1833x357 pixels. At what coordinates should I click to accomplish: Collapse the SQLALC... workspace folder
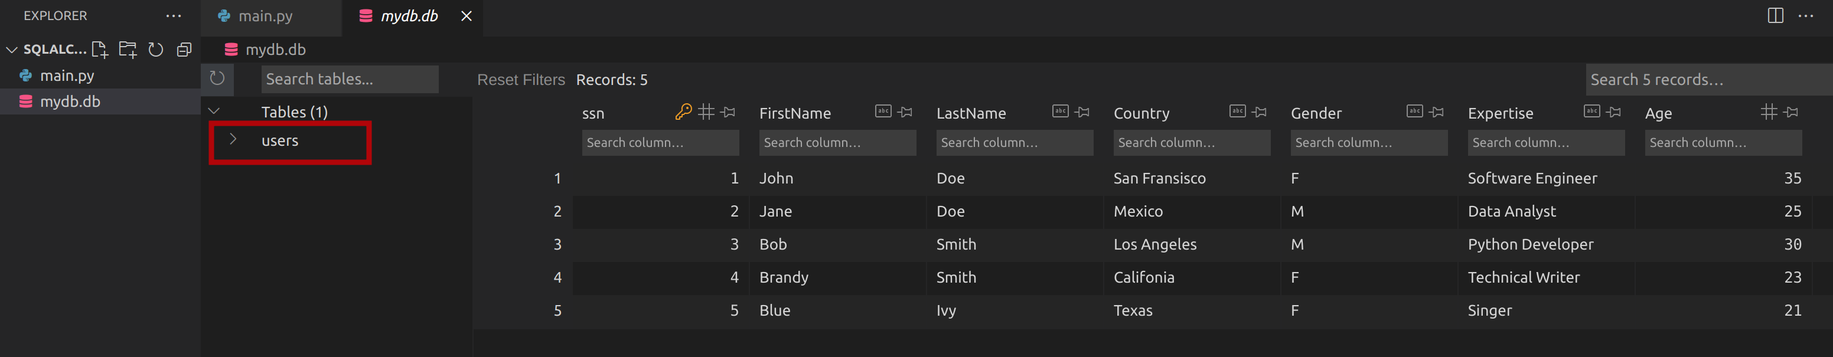coord(12,49)
